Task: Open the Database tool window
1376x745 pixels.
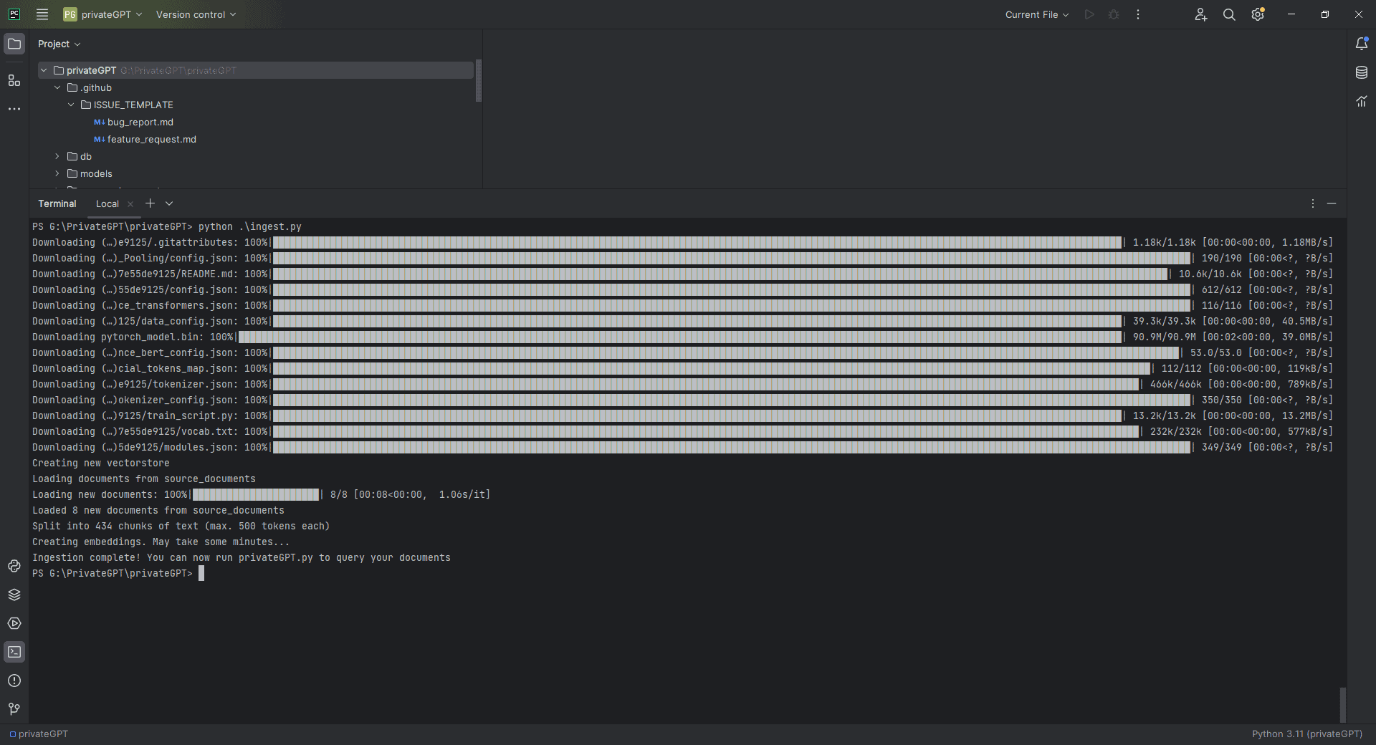Action: pos(1362,72)
